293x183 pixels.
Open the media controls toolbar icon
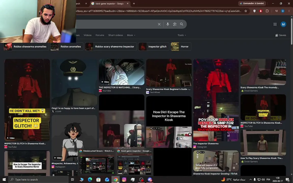[x=276, y=11]
